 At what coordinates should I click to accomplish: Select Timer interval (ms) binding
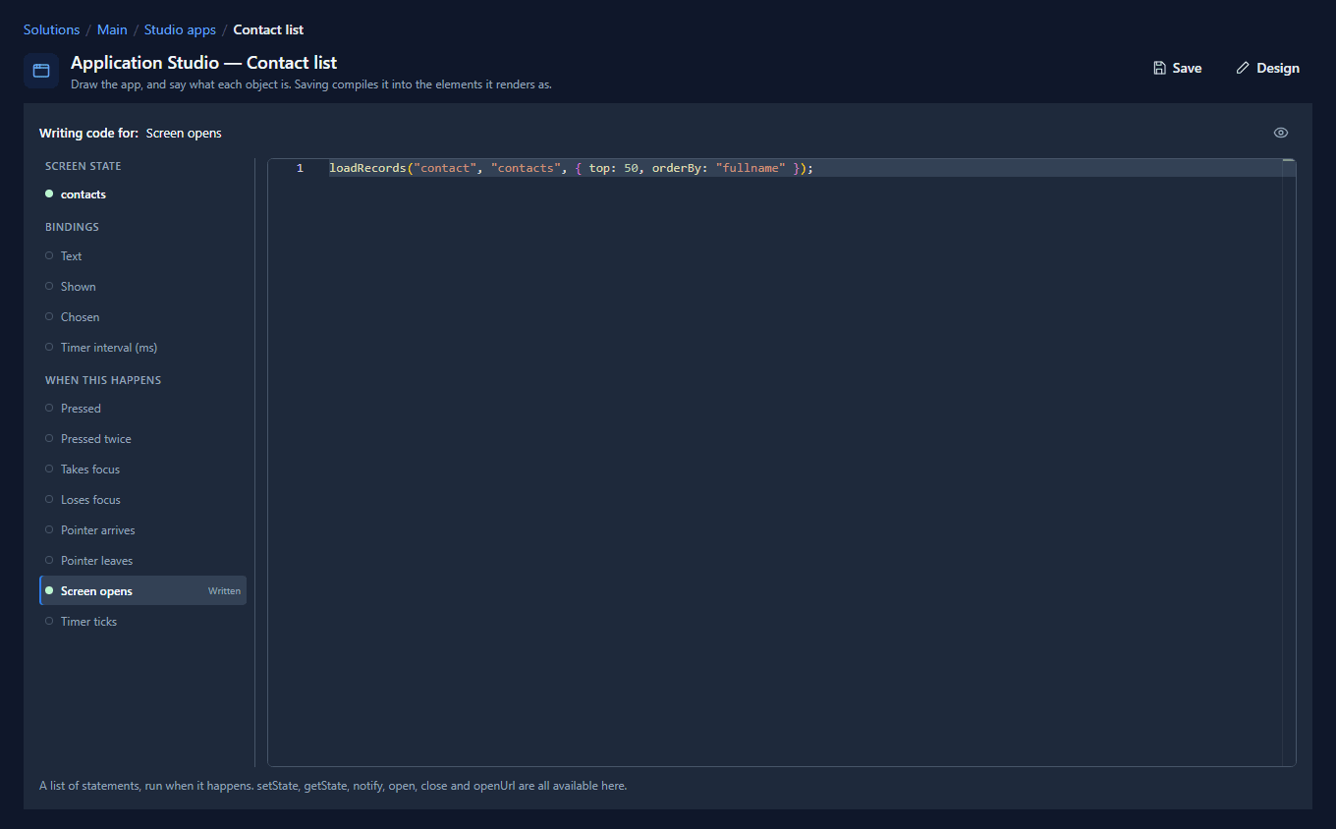(142, 348)
